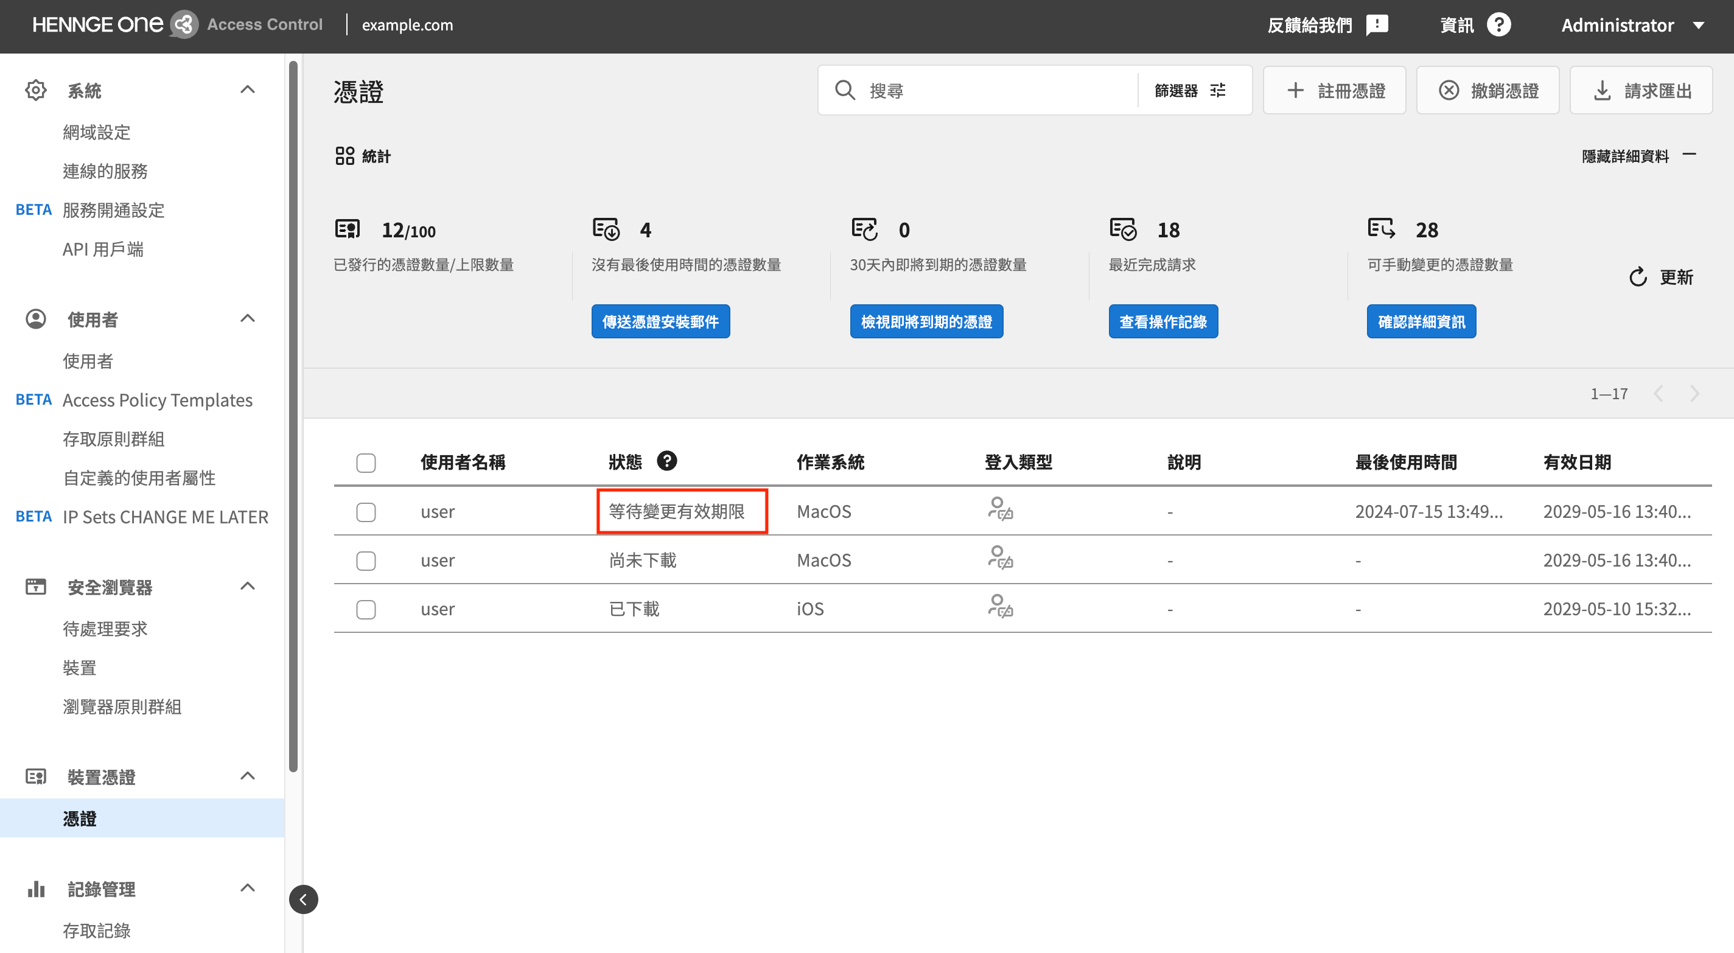
Task: Open the status column help icon
Action: click(666, 461)
